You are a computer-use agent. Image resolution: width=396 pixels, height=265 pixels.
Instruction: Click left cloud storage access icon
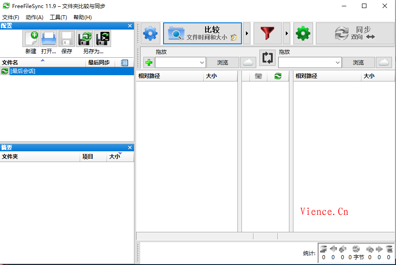point(248,63)
